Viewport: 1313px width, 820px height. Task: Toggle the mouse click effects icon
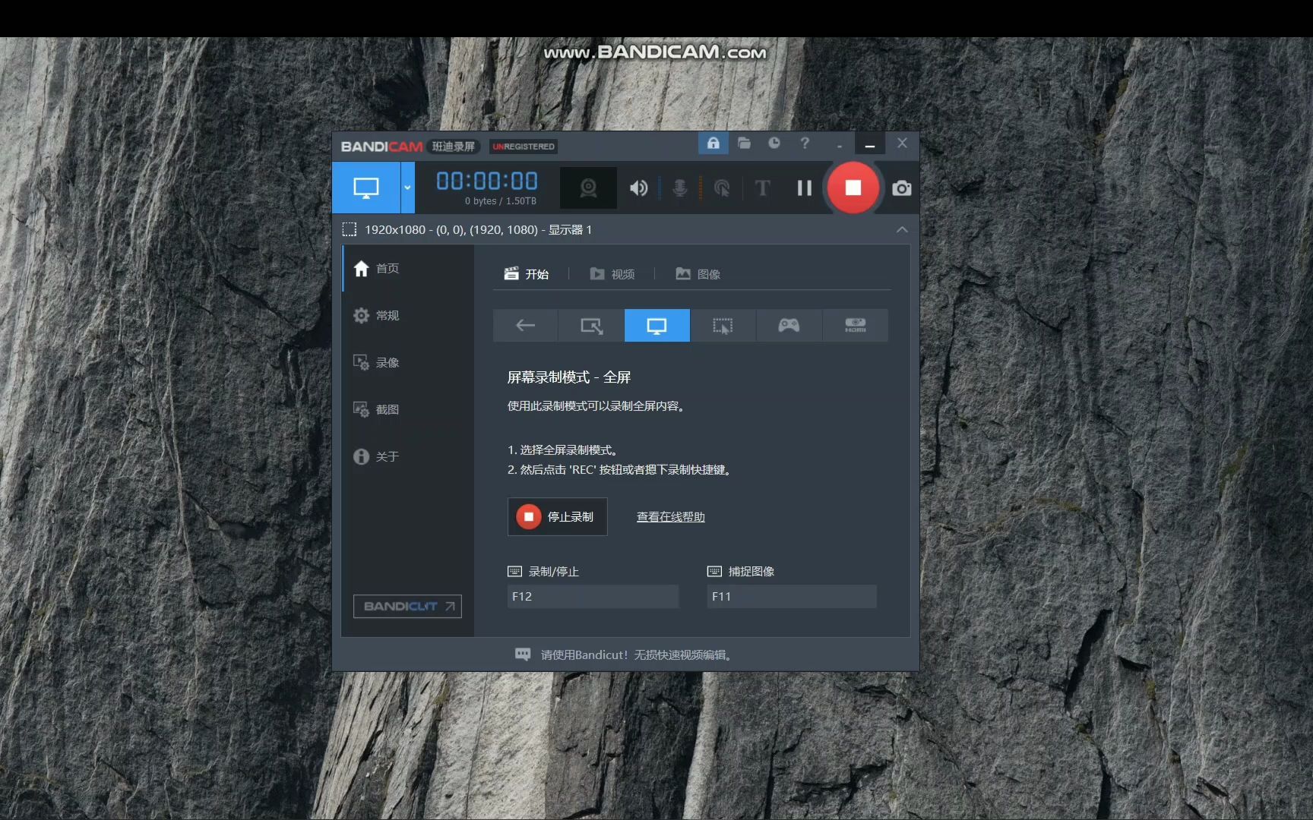coord(722,188)
